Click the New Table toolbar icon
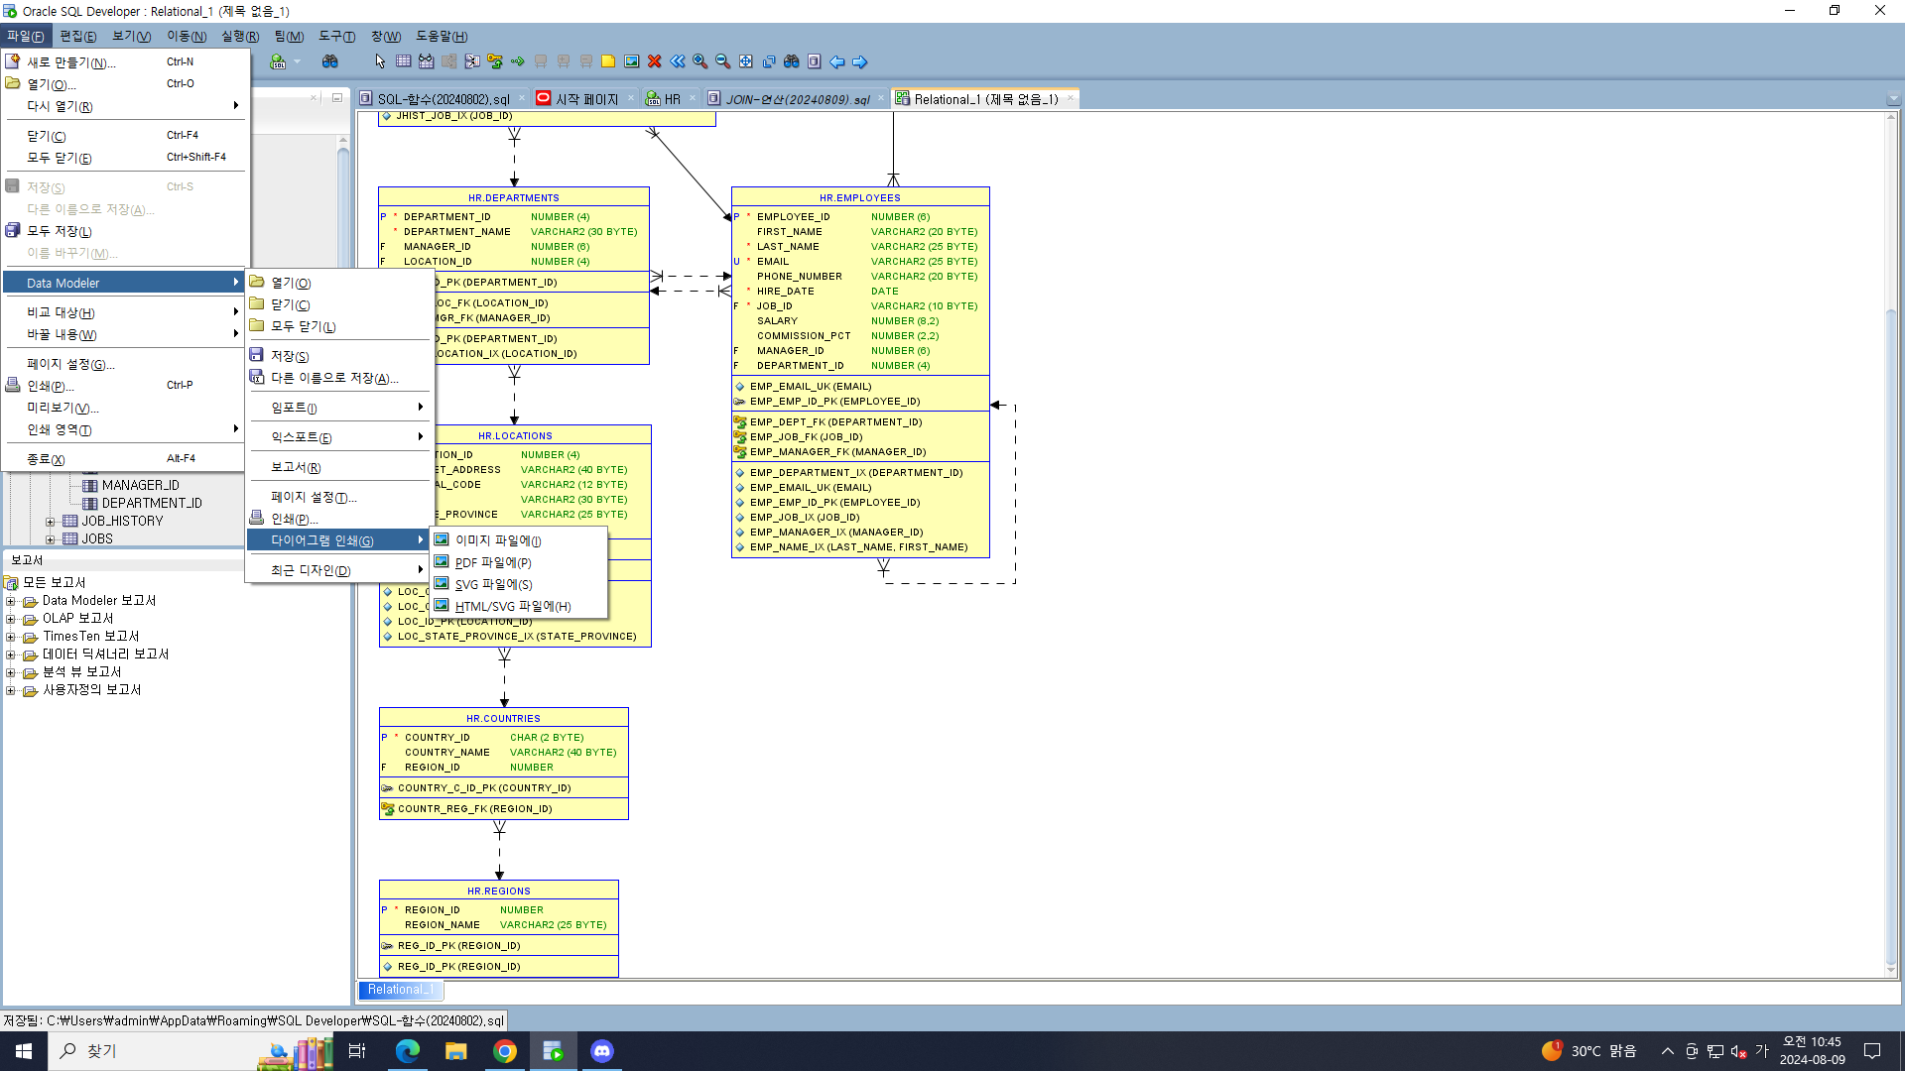This screenshot has height=1071, width=1905. 403,61
